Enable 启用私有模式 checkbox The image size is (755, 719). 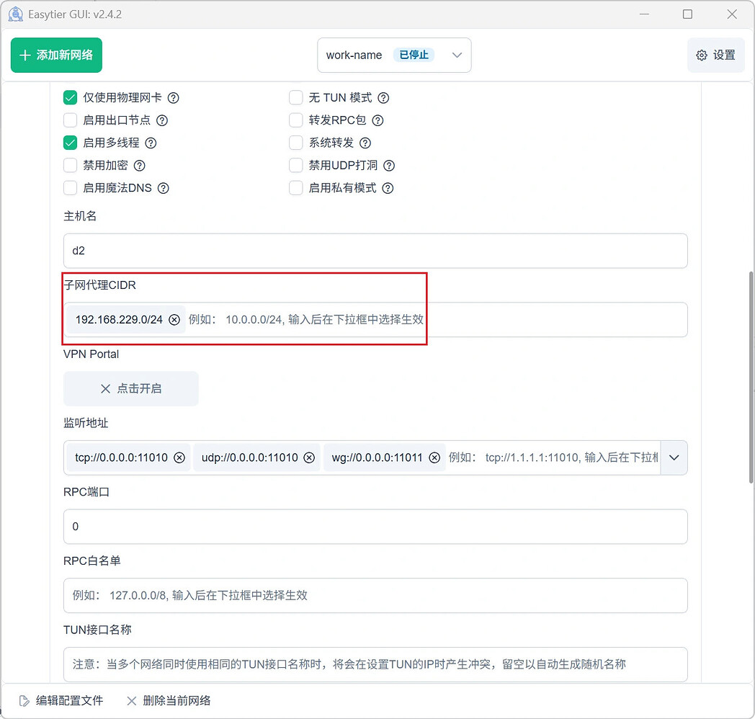295,188
